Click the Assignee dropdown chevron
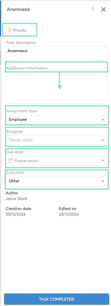 (x=103, y=140)
